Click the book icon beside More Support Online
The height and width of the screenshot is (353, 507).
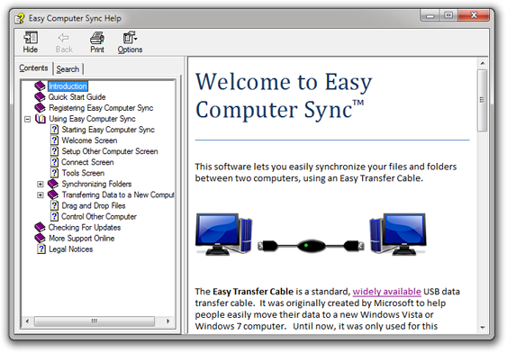(41, 239)
